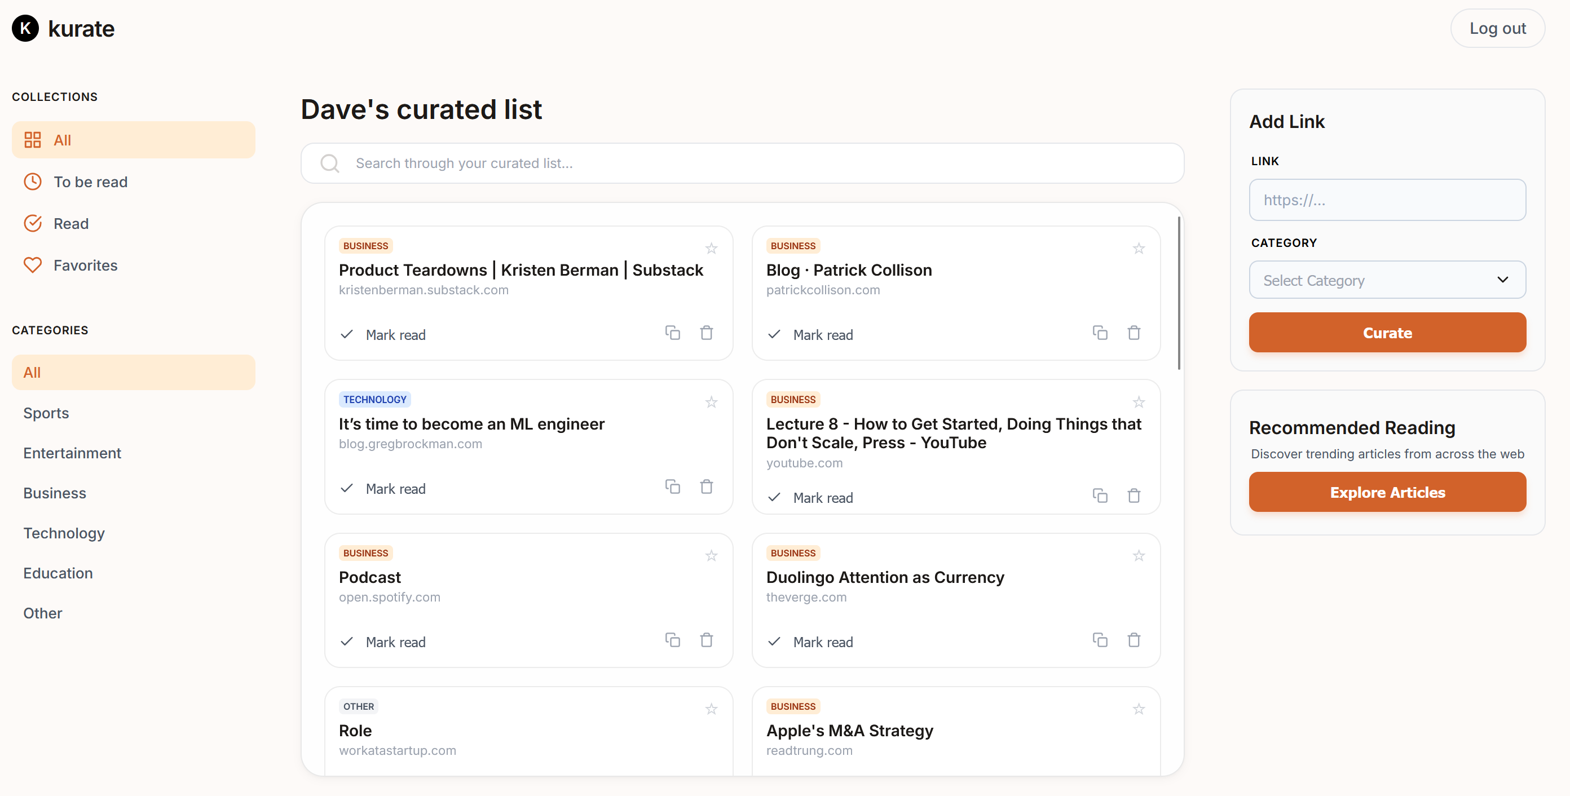
Task: Click the clock icon beside To be read
Action: (x=33, y=181)
